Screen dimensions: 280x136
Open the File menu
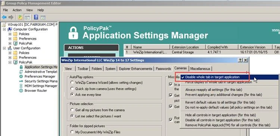tap(5, 10)
